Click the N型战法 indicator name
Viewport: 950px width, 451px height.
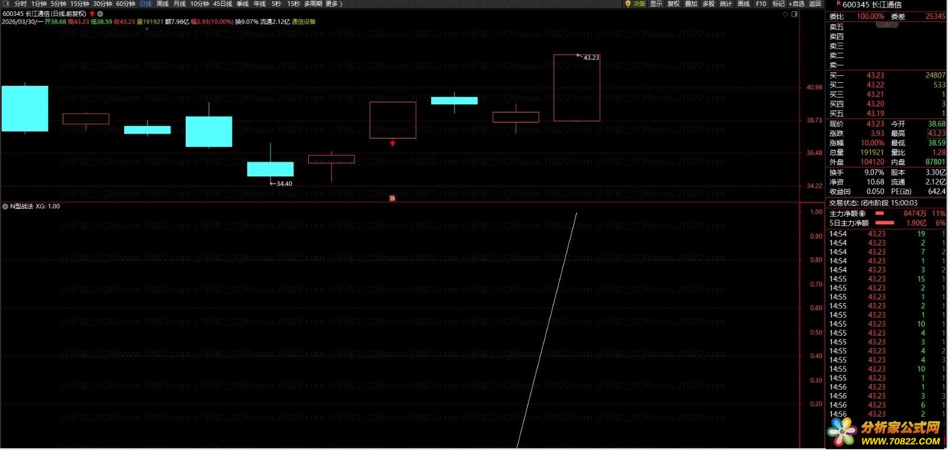click(x=21, y=207)
